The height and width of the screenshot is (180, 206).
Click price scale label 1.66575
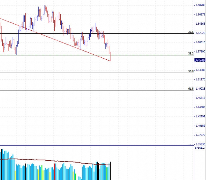click(x=200, y=15)
